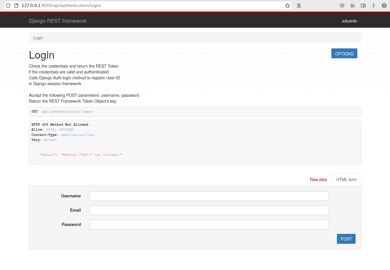Viewport: 390px width, 270px height.
Task: Click the page info document icon
Action: coord(16,6)
